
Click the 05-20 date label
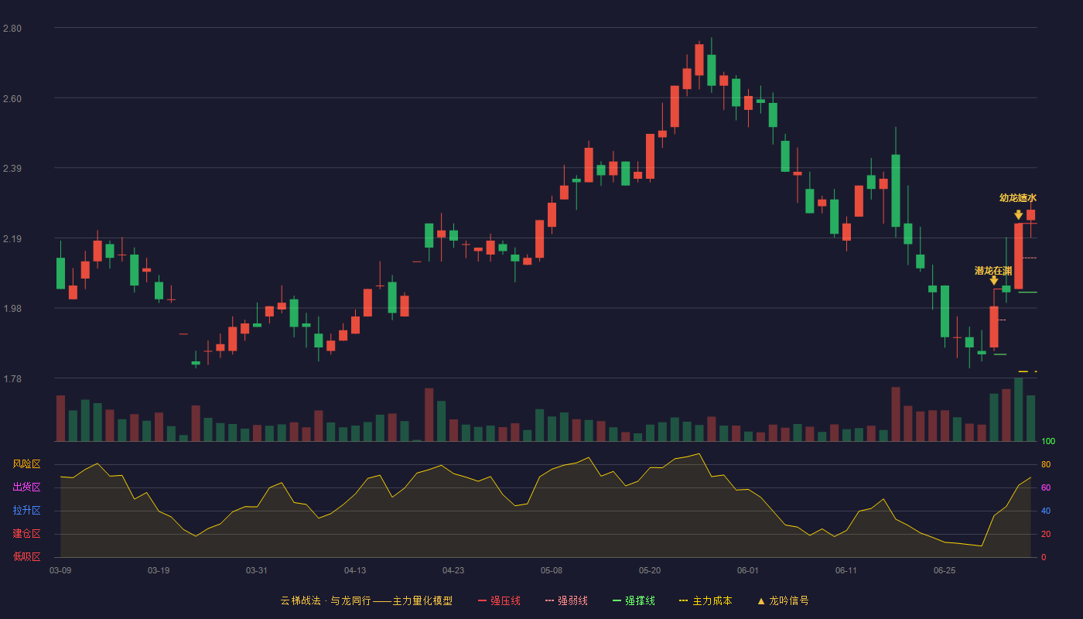(x=650, y=570)
